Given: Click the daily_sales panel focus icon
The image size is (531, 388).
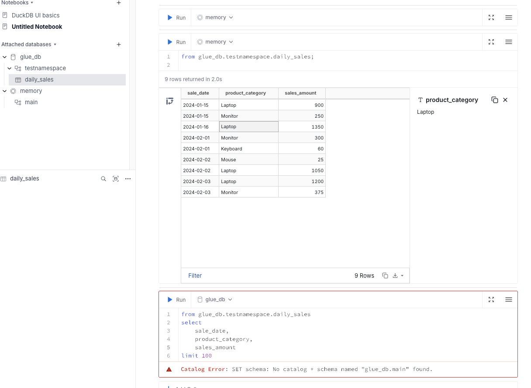Looking at the screenshot, I should click(x=116, y=179).
